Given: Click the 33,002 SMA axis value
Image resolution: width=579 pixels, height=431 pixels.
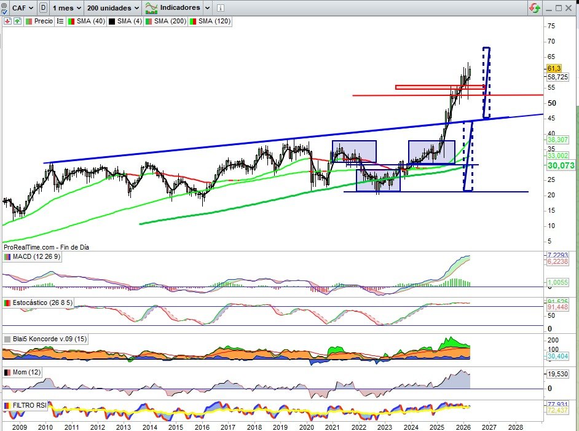Looking at the screenshot, I should click(x=557, y=156).
